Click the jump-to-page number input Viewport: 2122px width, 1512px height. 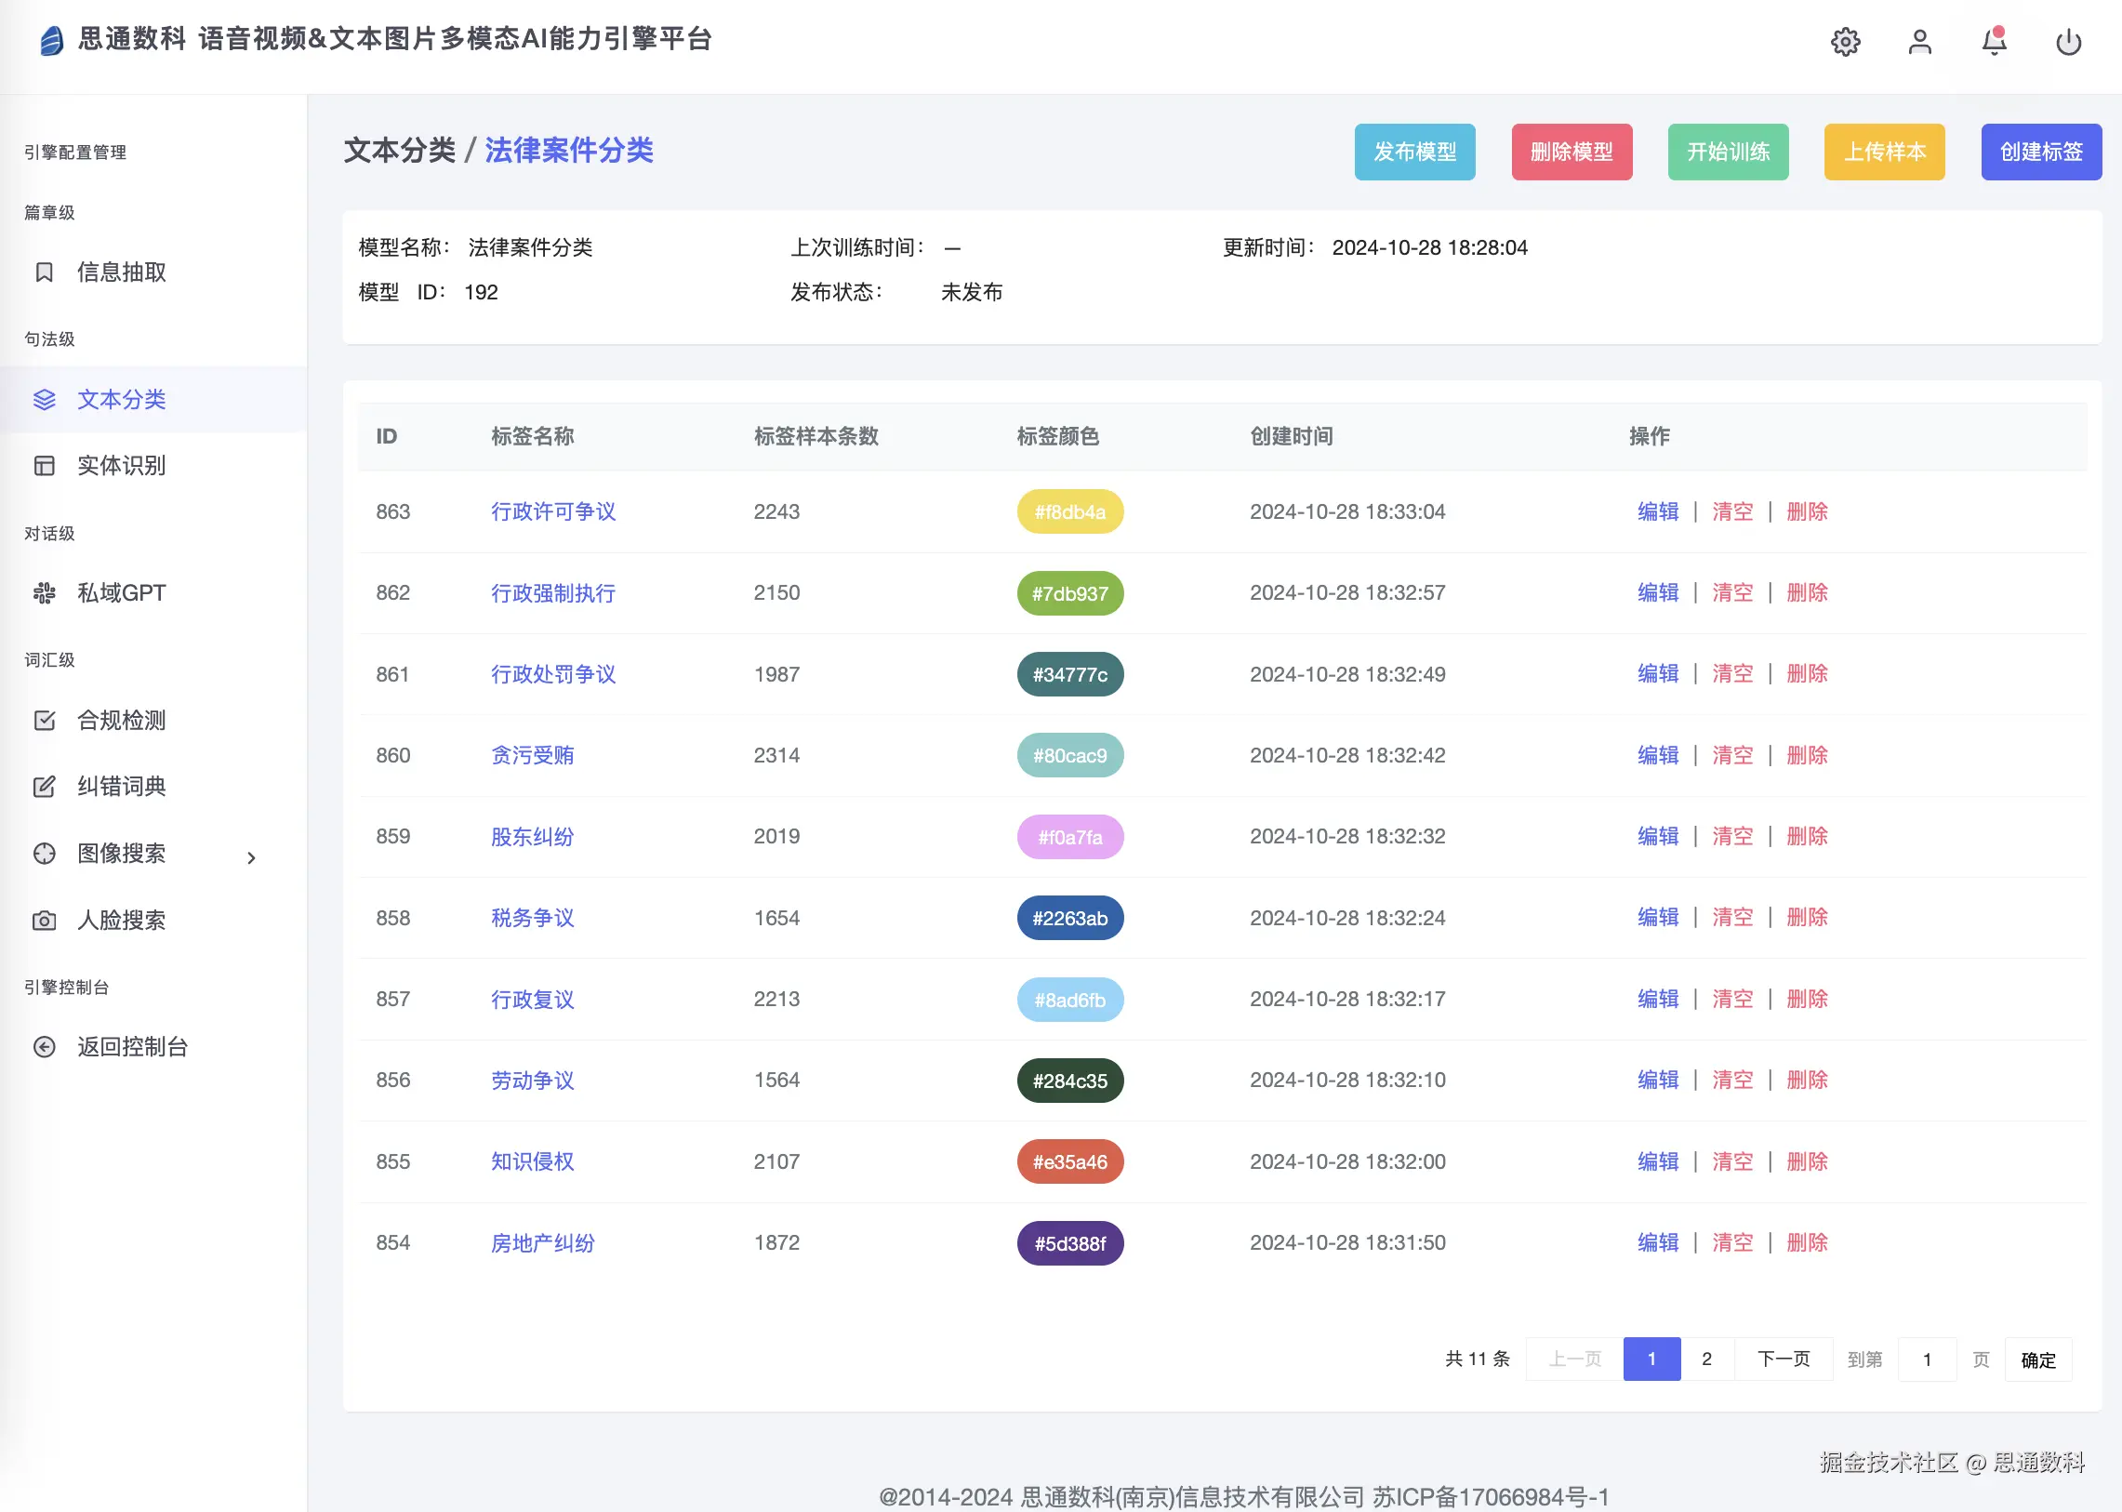1927,1359
